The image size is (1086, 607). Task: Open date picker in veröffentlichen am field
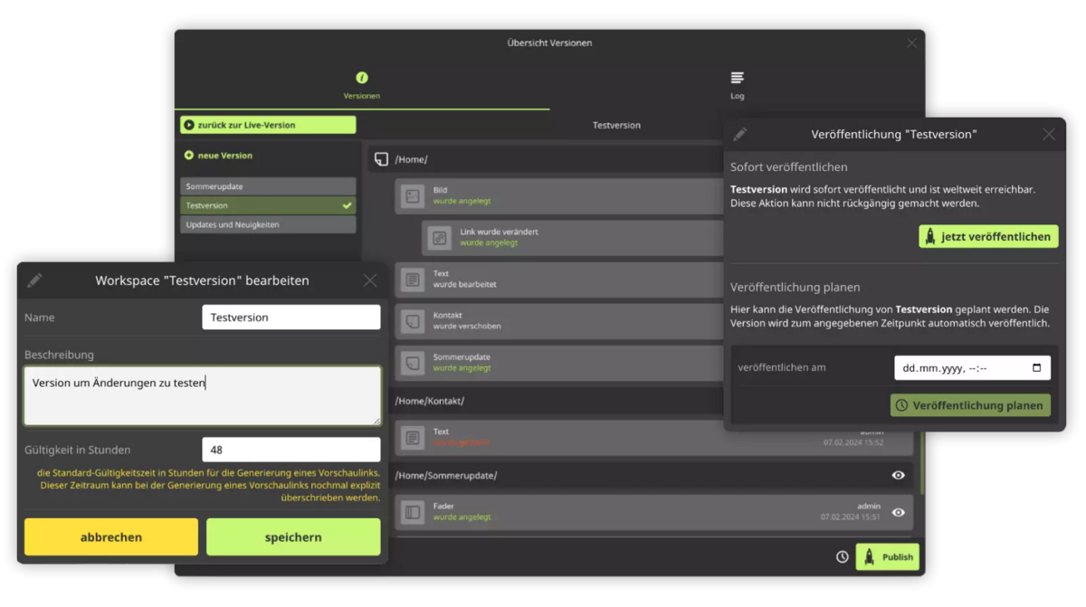coord(1036,368)
